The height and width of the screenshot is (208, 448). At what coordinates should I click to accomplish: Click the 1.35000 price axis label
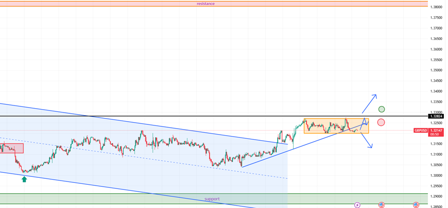436,71
